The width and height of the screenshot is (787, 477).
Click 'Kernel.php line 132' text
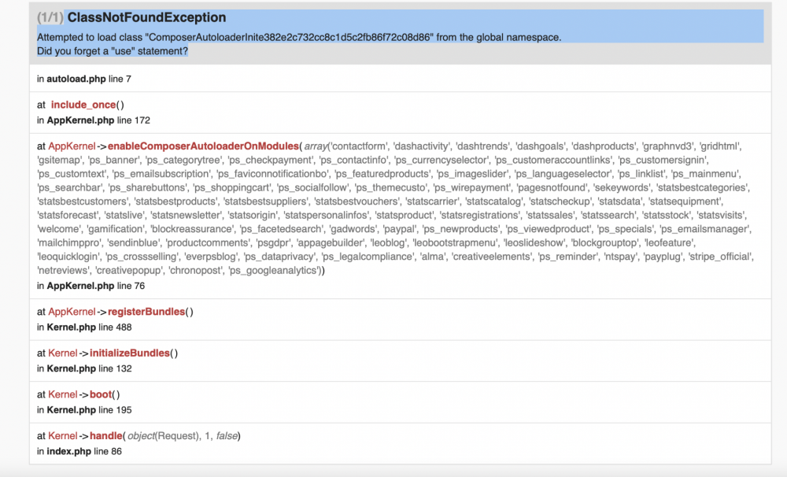tap(90, 368)
